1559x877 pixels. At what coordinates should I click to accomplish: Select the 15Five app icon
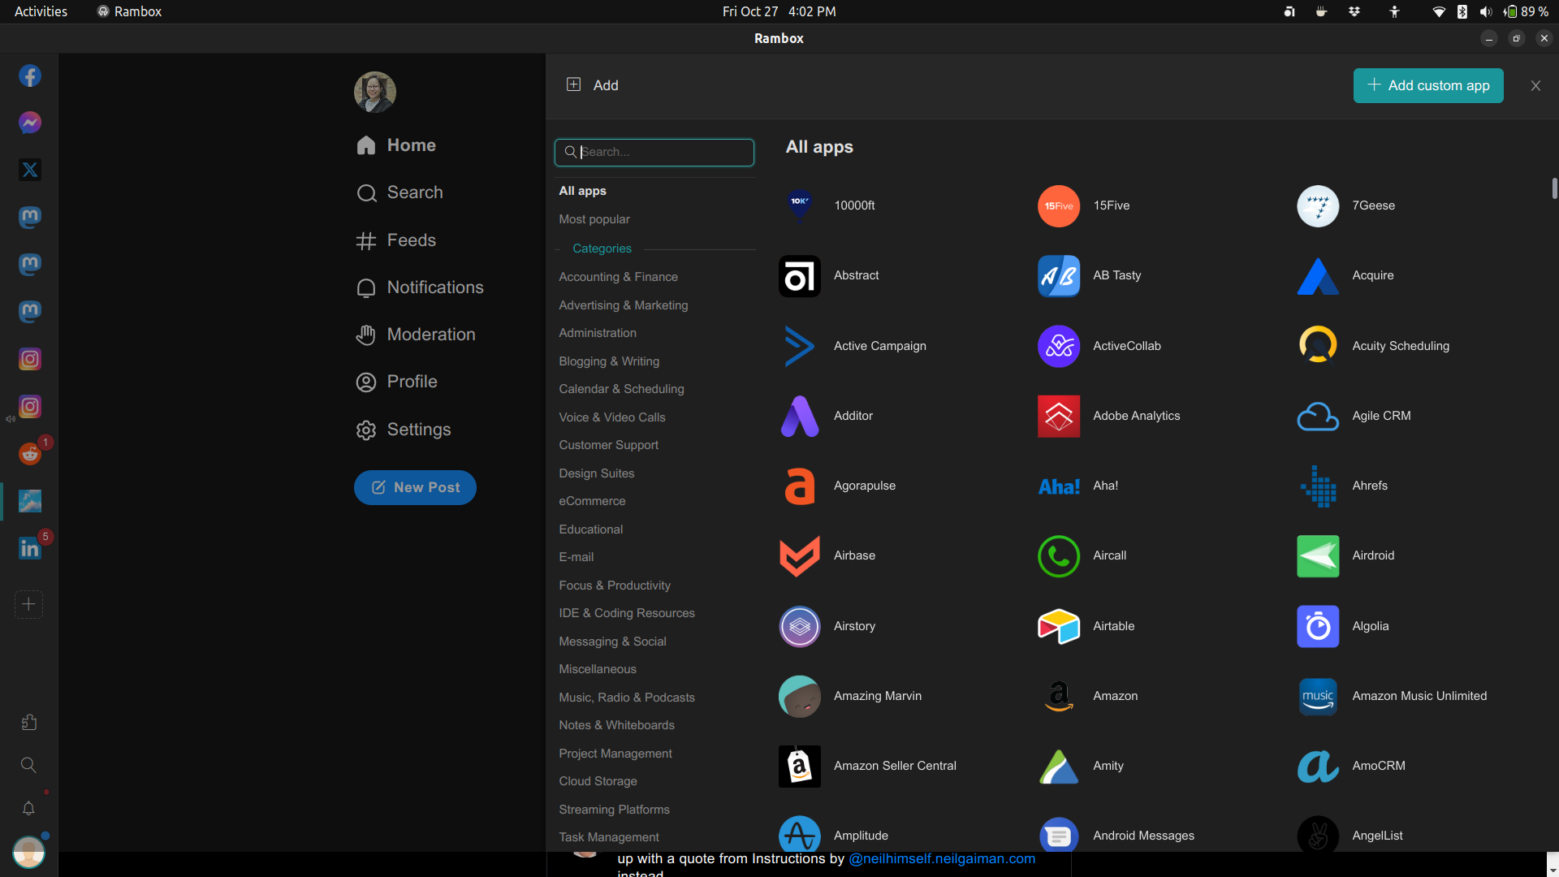pyautogui.click(x=1059, y=205)
